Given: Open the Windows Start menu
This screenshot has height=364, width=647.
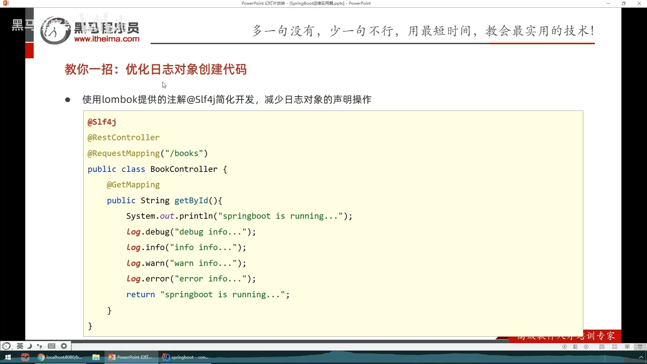Looking at the screenshot, I should click(x=8, y=357).
